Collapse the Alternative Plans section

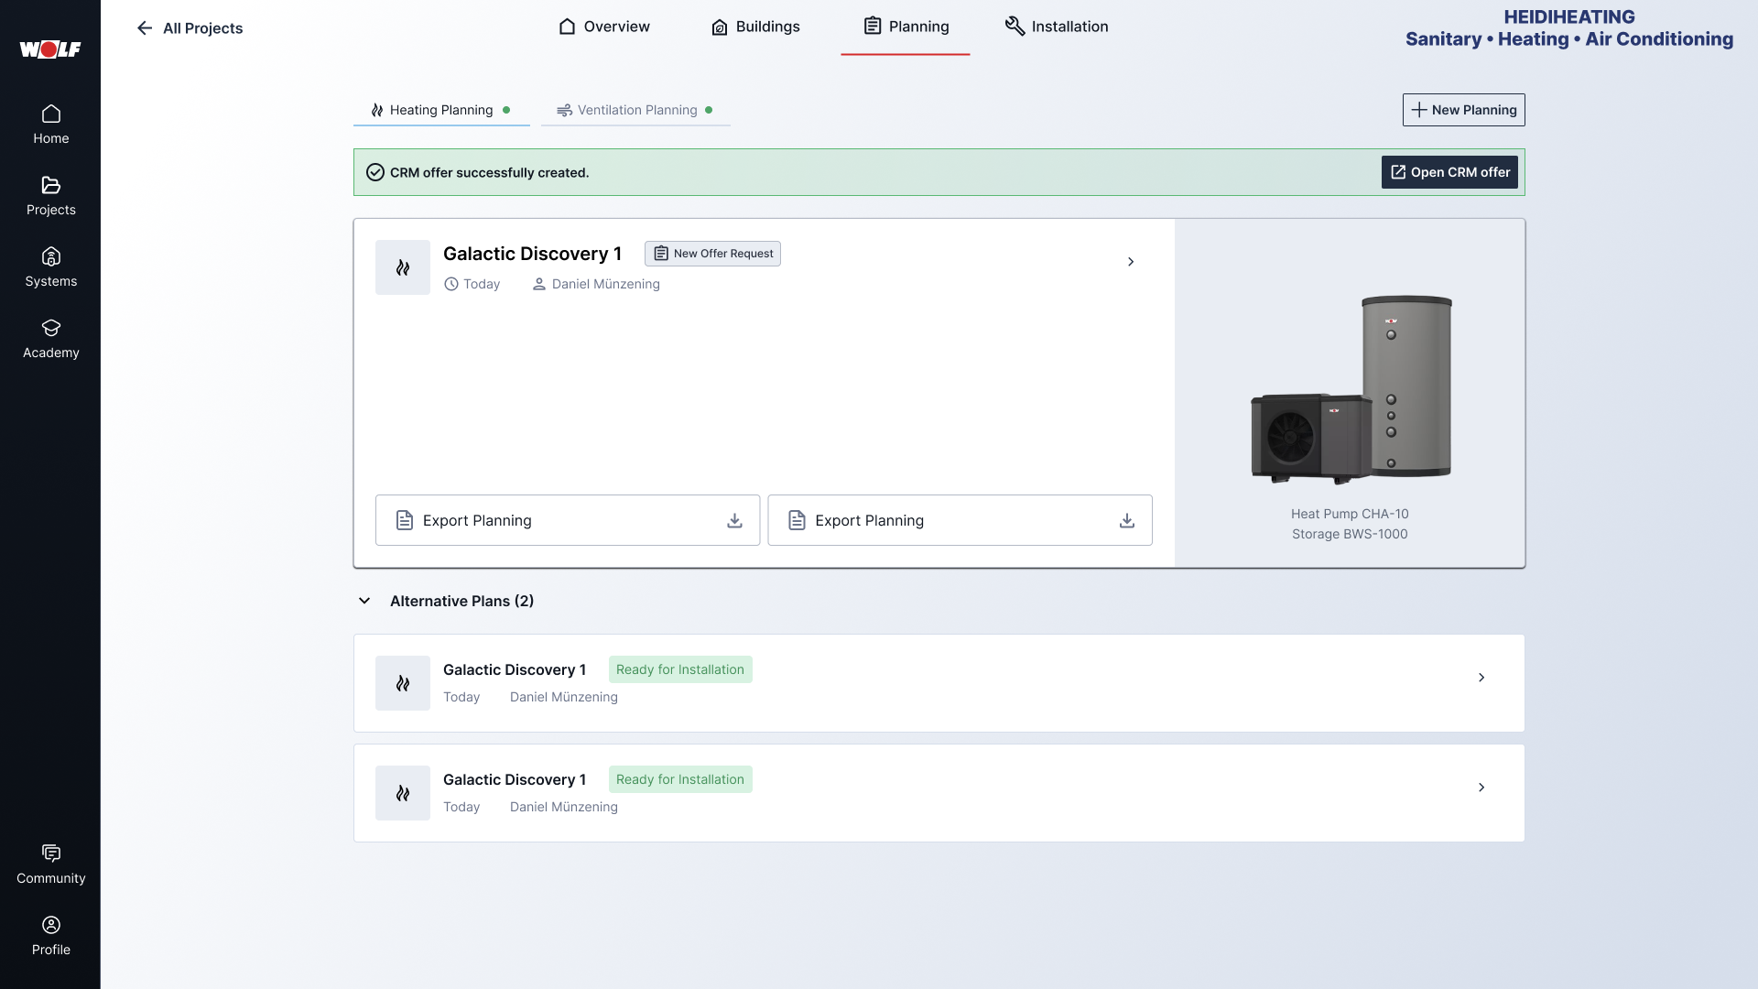364,601
